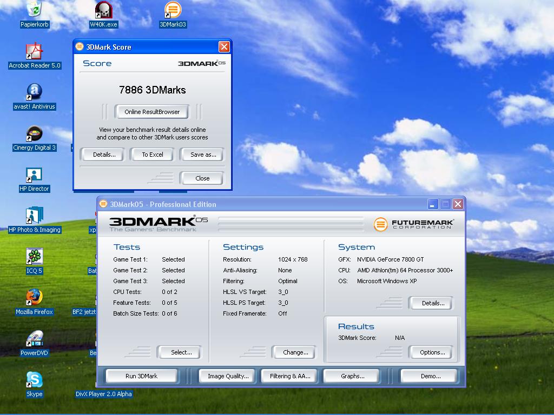Click the 7886 3DMarks score text

coord(152,90)
